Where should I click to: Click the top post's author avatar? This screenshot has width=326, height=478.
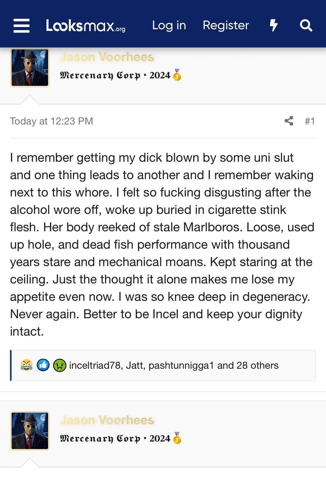coord(30,68)
